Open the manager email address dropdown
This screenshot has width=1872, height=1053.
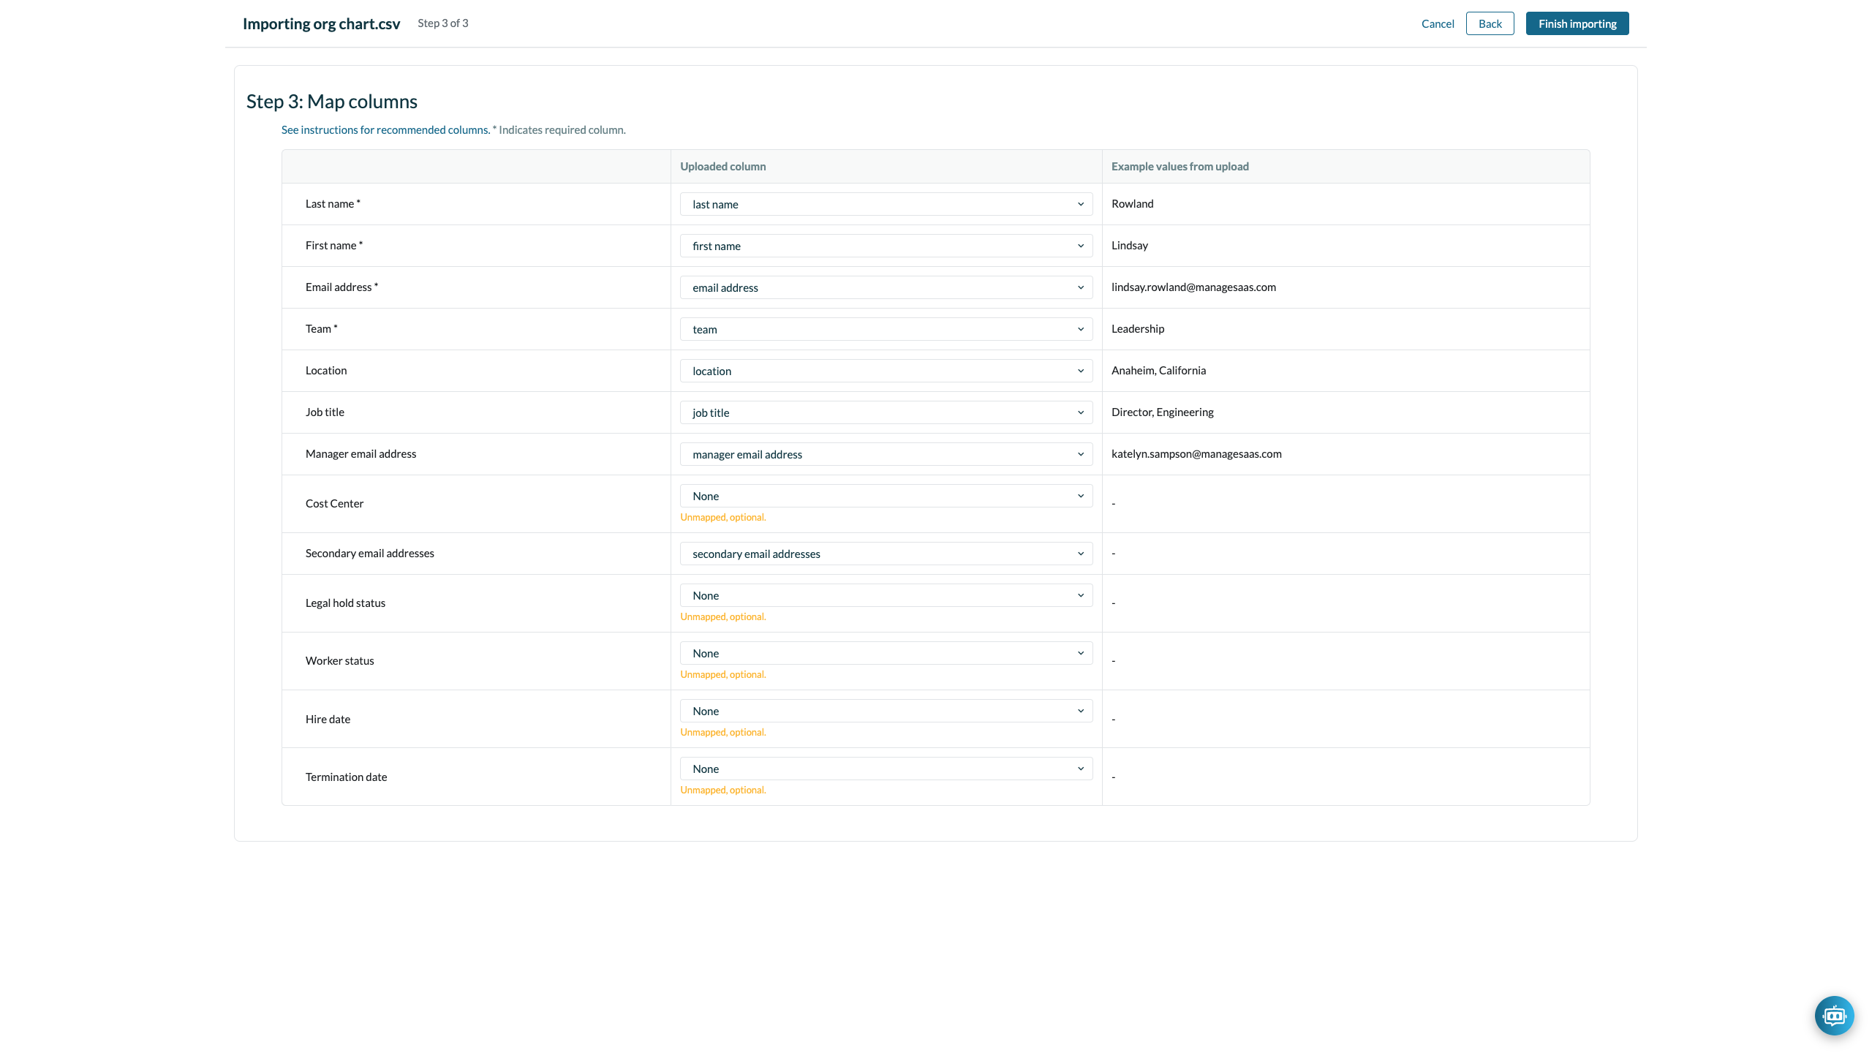885,453
